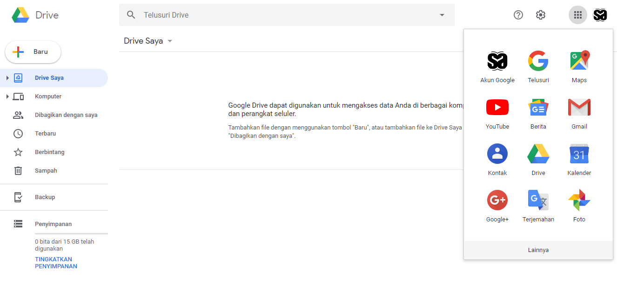Screen dimensions: 617x291
Task: Open Dibagikan dengan saya
Action: (54, 115)
